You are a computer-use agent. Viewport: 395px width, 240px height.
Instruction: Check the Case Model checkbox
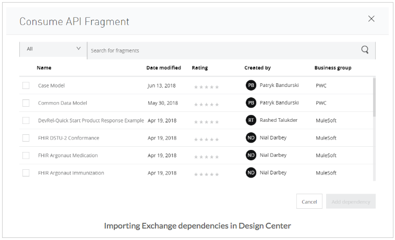click(x=26, y=85)
